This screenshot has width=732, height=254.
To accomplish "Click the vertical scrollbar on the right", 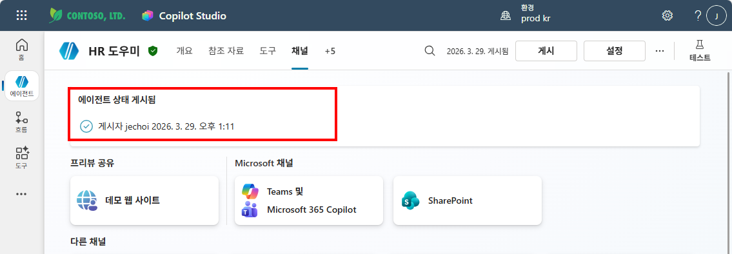I will click(729, 162).
